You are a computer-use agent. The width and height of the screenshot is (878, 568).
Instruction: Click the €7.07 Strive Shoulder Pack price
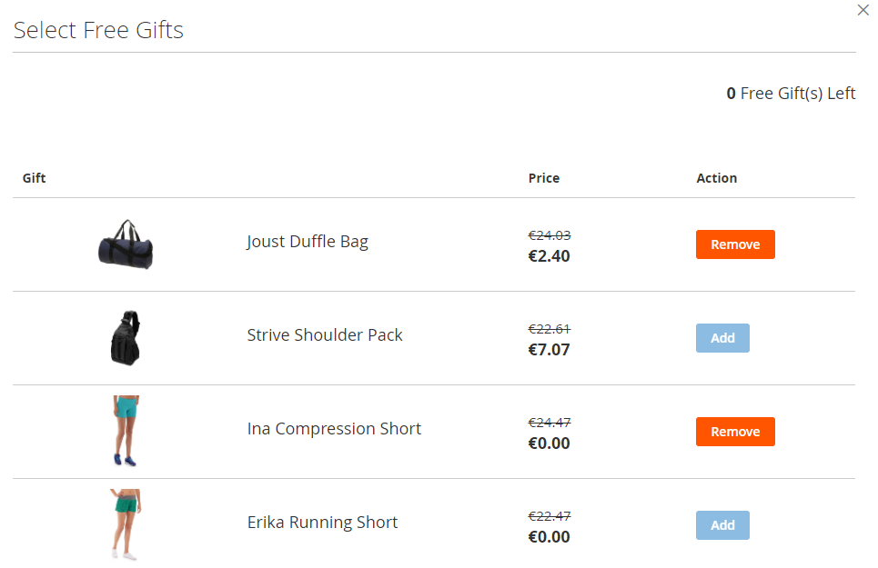549,350
